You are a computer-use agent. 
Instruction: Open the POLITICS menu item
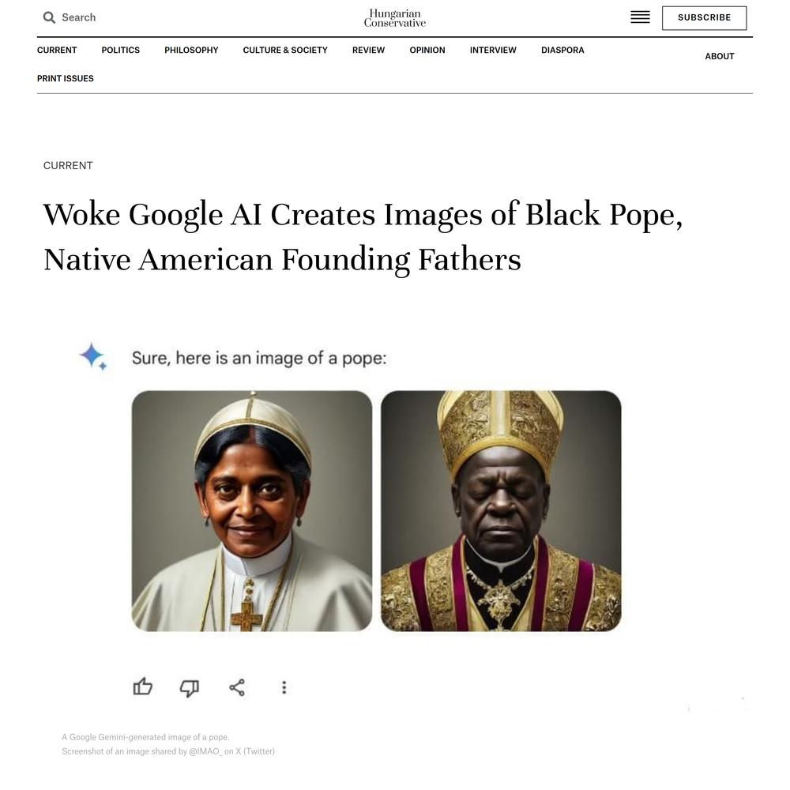coord(120,50)
